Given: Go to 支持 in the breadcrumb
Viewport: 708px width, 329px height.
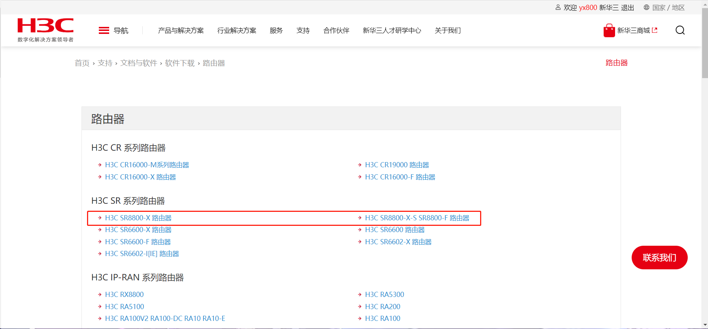Looking at the screenshot, I should (105, 63).
